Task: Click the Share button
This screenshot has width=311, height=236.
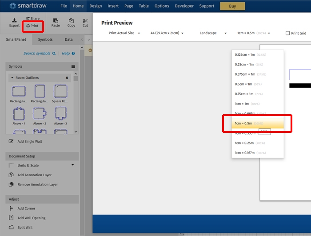Action: (33, 19)
